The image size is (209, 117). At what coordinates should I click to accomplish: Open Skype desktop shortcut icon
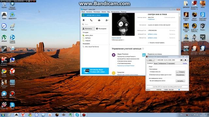point(12,105)
